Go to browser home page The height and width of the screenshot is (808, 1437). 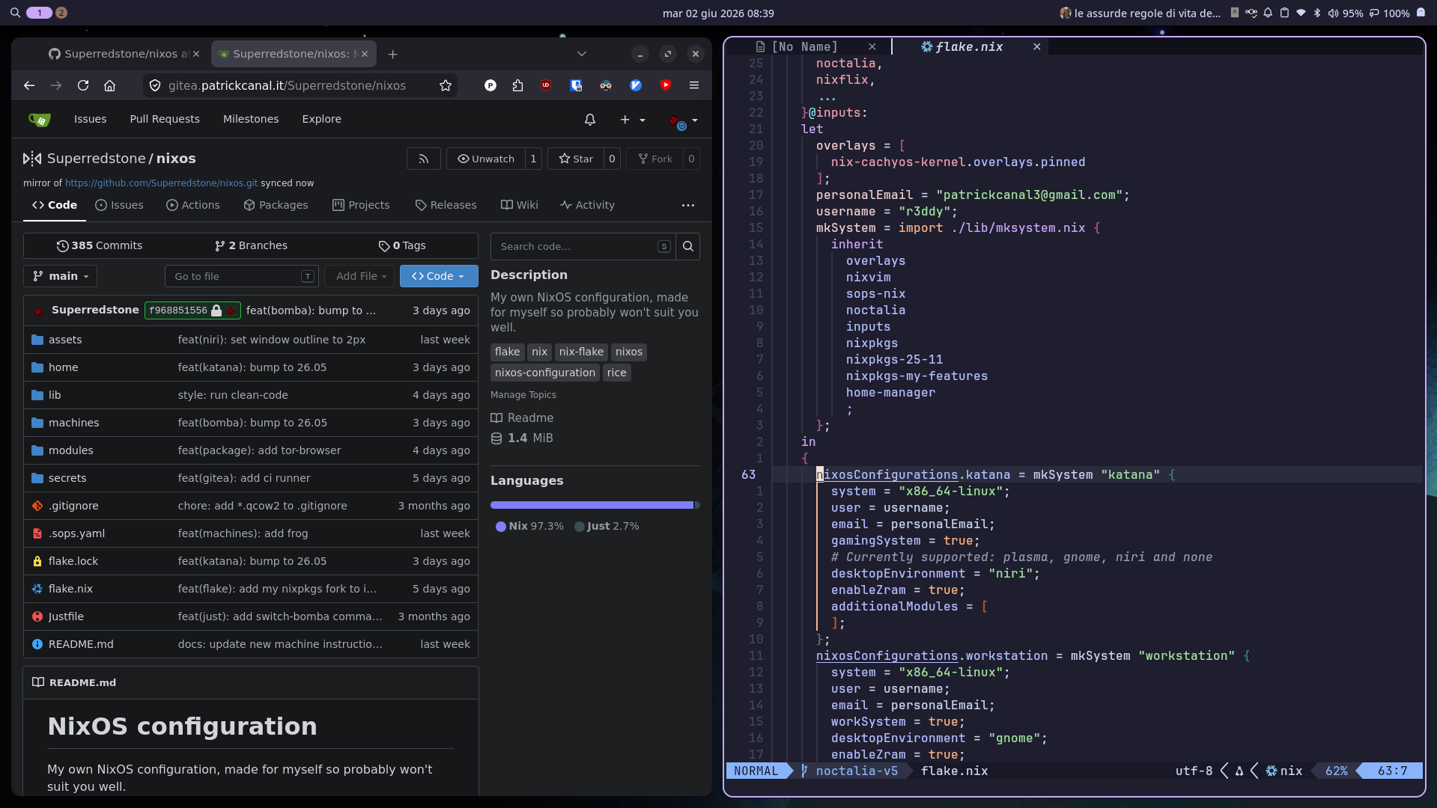pos(109,86)
